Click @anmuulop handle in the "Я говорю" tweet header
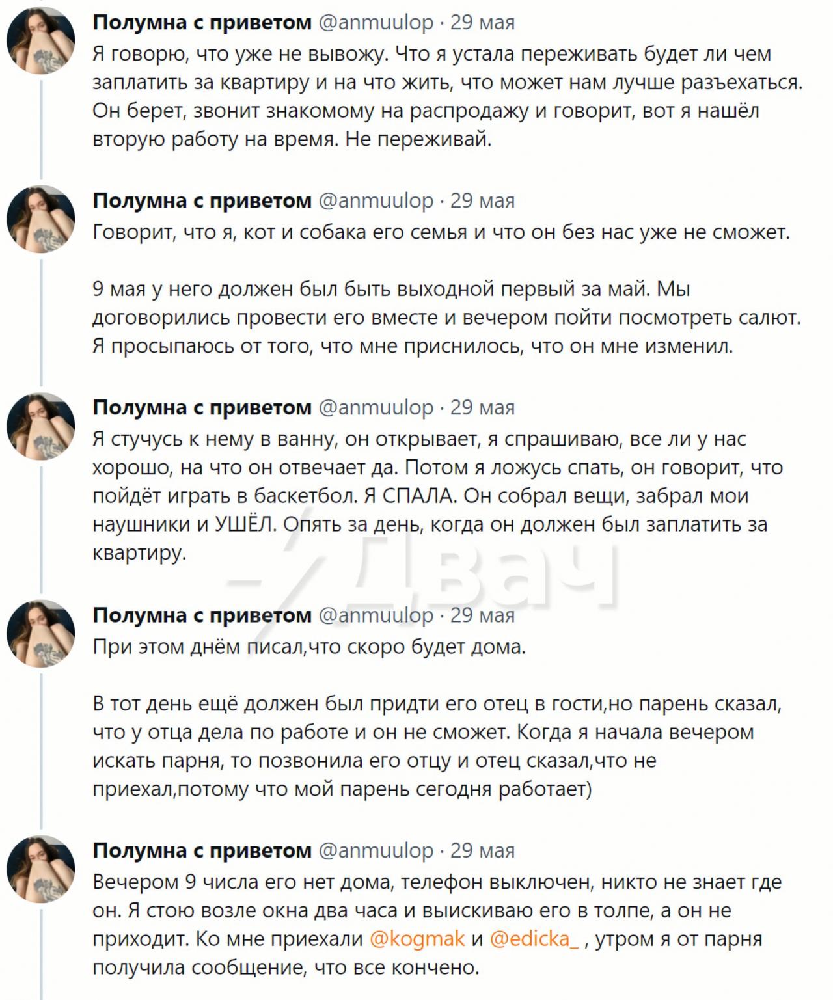The width and height of the screenshot is (833, 1000). 376,23
